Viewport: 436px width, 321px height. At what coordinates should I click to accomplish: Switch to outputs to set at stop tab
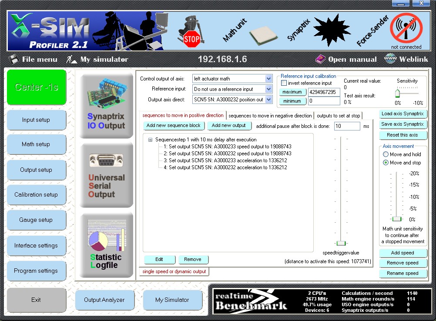pos(339,116)
